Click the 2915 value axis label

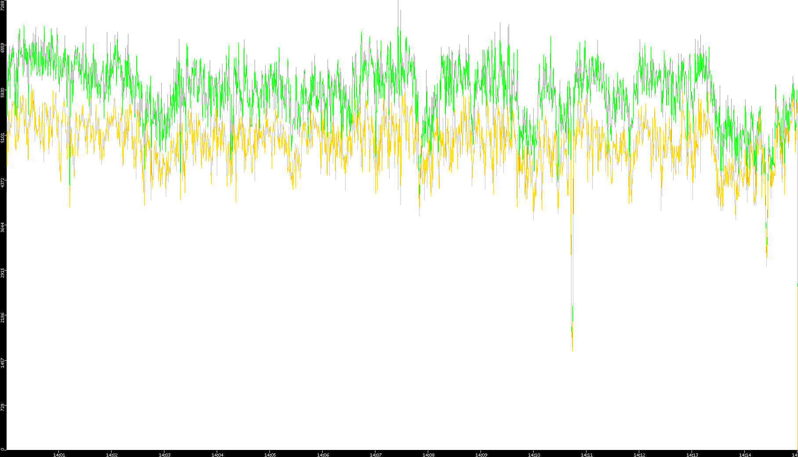pyautogui.click(x=3, y=272)
